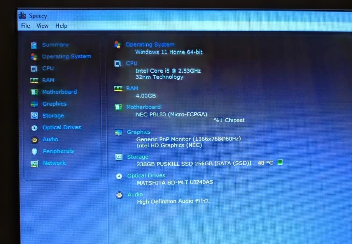Click the Graphics monitor icon in summary pane
The image size is (352, 244).
coord(119,132)
